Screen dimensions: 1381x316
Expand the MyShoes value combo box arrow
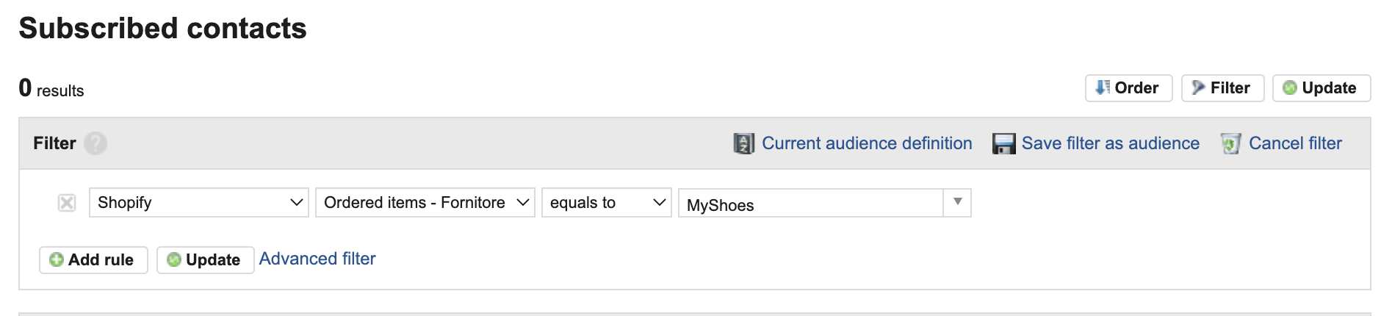[x=957, y=202]
